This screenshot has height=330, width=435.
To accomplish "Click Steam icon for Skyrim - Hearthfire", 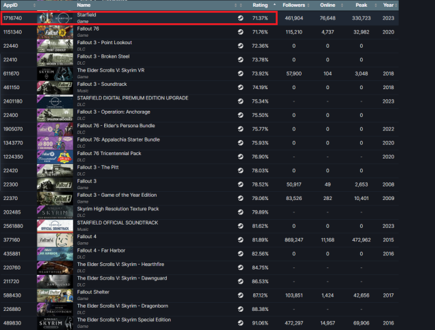I will pyautogui.click(x=240, y=267).
